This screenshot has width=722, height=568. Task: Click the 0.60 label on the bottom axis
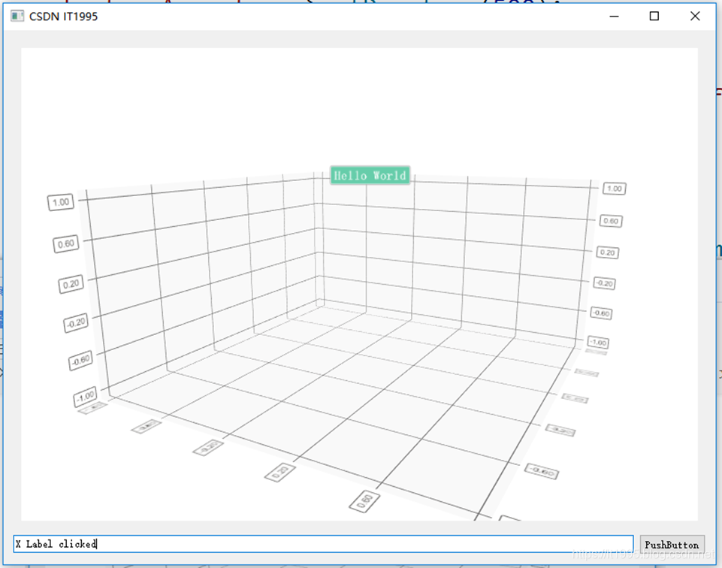click(364, 502)
